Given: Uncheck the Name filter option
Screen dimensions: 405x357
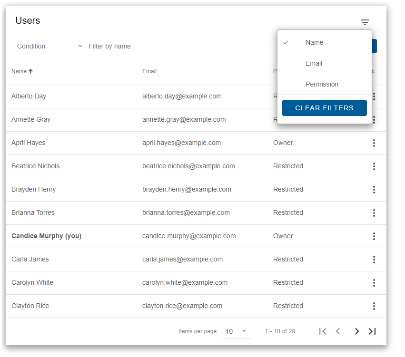Looking at the screenshot, I should pos(314,42).
